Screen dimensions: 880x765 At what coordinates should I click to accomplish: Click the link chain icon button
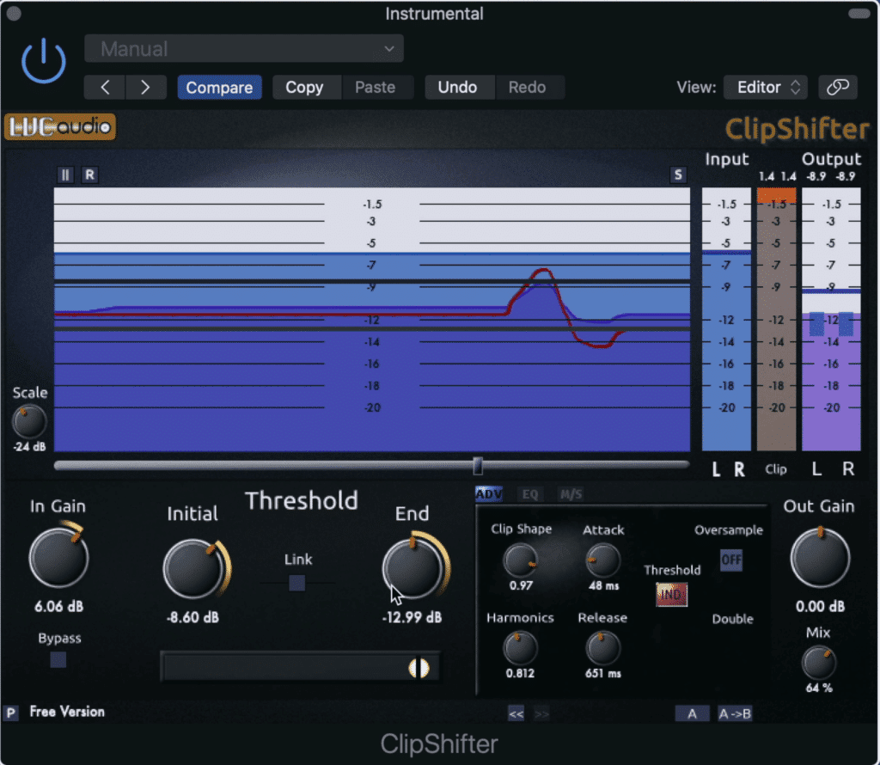837,87
